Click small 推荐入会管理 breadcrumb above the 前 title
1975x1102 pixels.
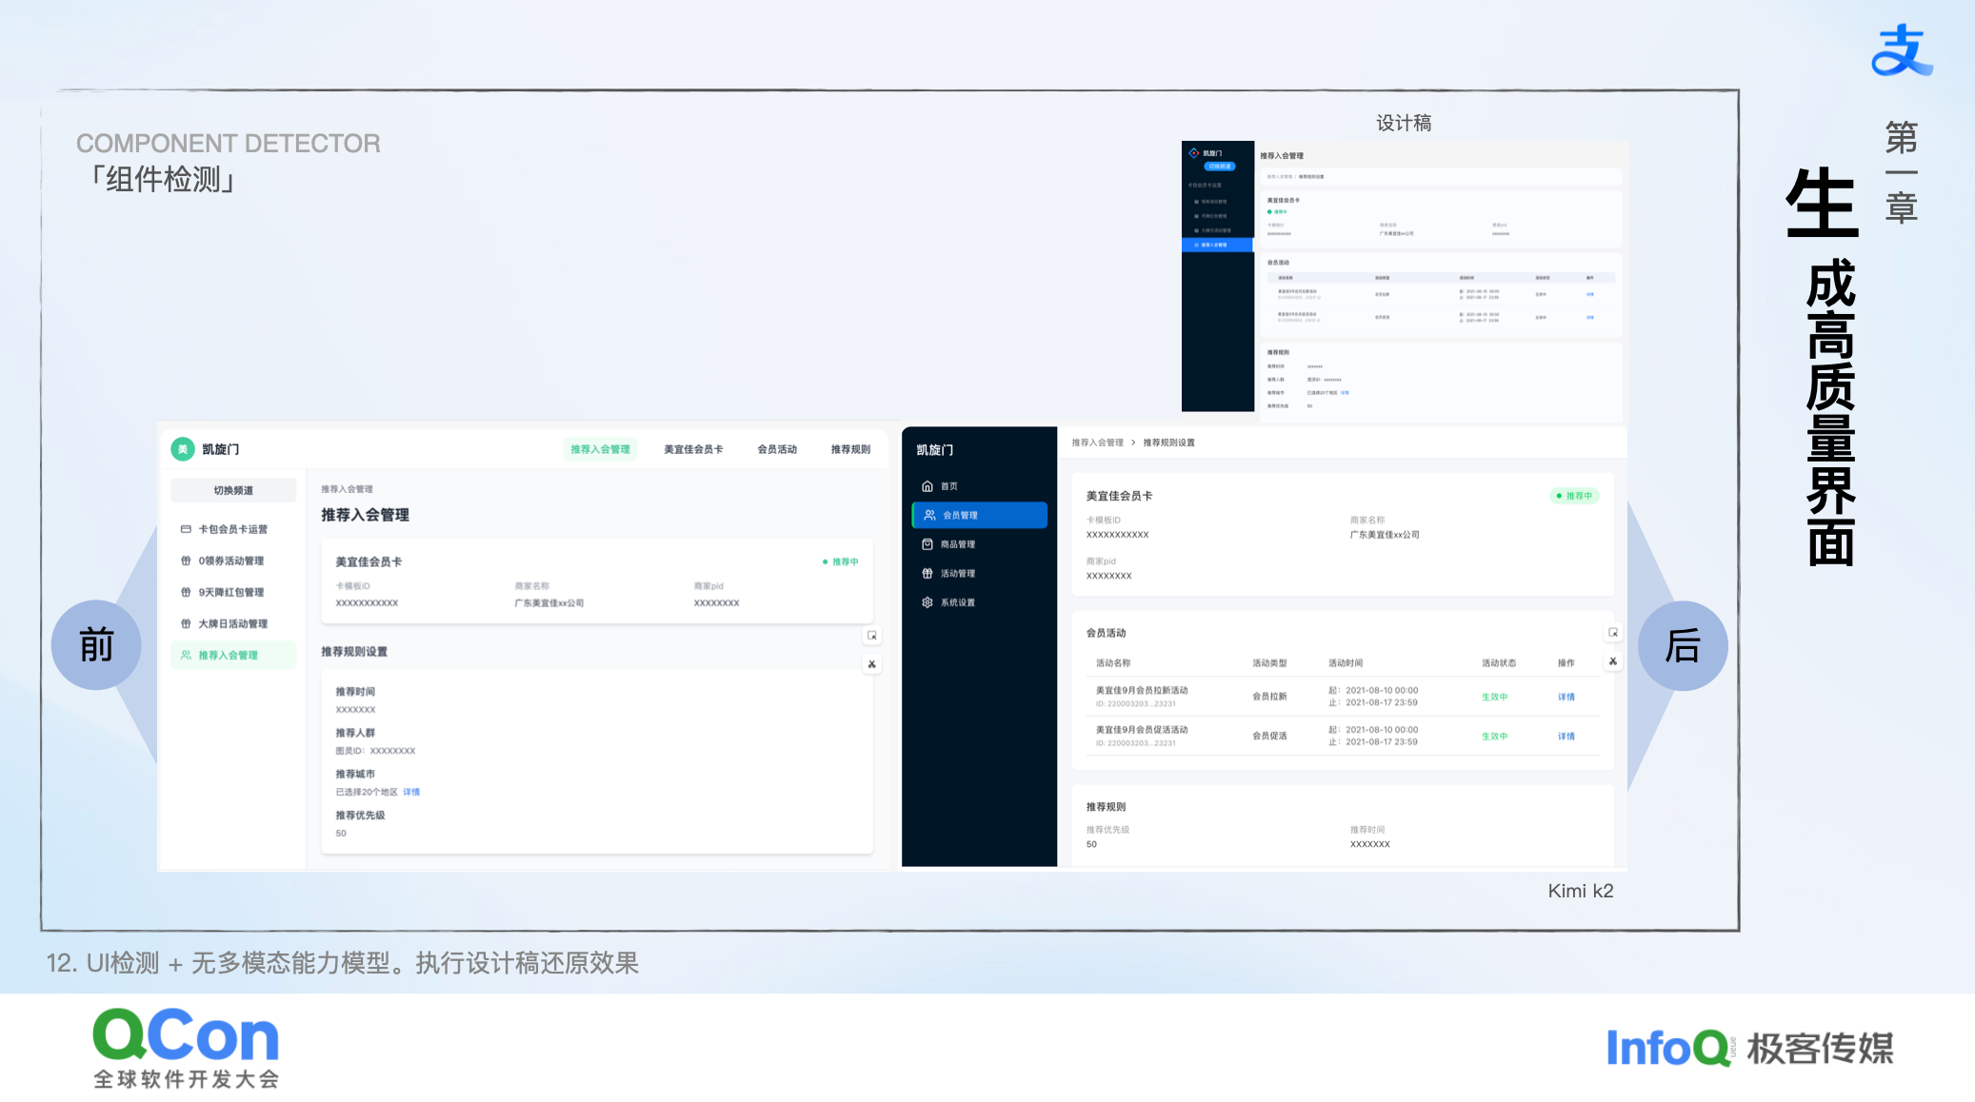347,489
